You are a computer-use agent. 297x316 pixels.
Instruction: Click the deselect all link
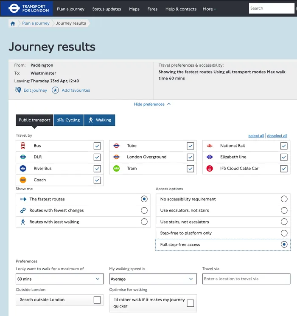(277, 136)
